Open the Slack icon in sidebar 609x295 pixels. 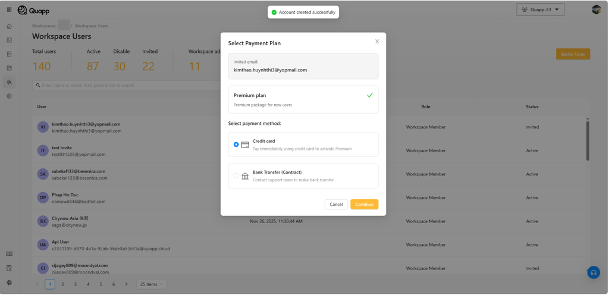tap(10, 283)
